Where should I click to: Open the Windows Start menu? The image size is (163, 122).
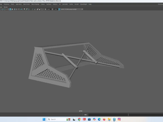tap(44, 119)
